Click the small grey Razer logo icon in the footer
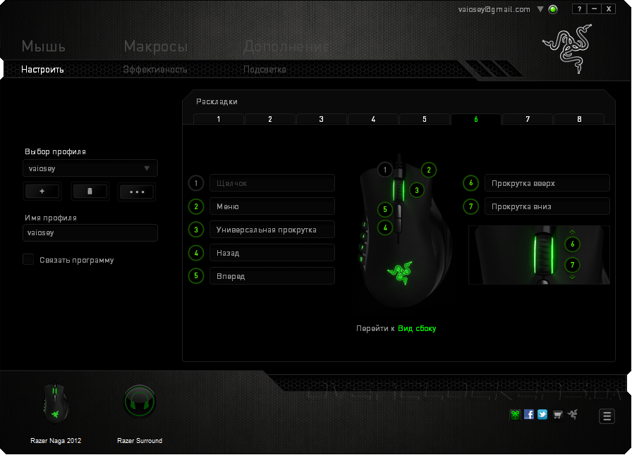 tap(572, 414)
